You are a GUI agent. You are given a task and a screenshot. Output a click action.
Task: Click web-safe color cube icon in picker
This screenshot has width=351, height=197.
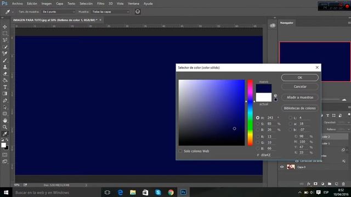click(275, 96)
